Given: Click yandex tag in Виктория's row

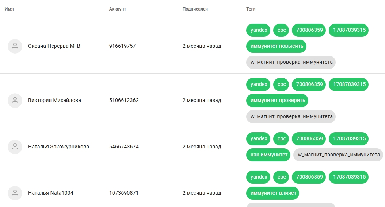Looking at the screenshot, I should [x=258, y=85].
